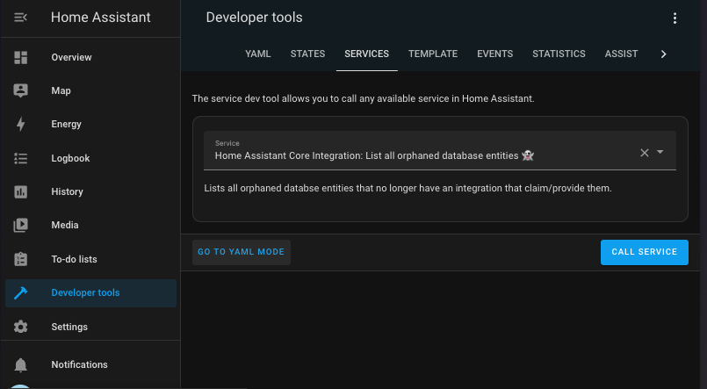The image size is (707, 389).
Task: Click the Map icon in sidebar
Action: pyautogui.click(x=21, y=90)
